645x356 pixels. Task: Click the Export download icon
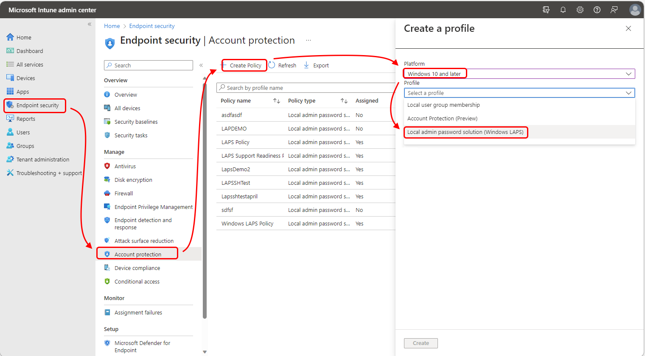306,65
